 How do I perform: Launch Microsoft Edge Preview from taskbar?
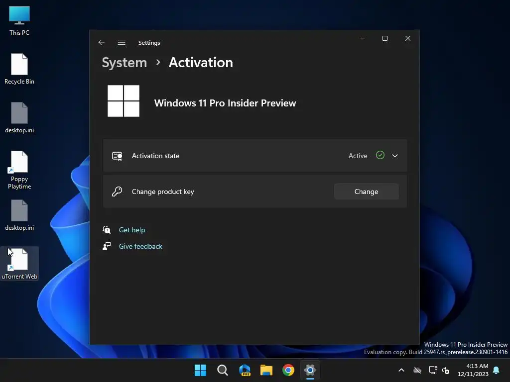245,370
